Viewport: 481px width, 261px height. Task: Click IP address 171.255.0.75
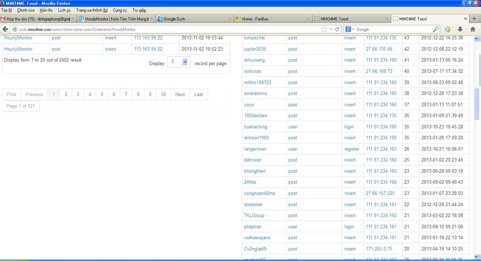(x=379, y=249)
